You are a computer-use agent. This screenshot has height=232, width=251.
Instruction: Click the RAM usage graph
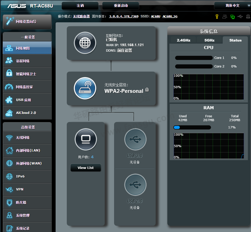tap(209, 146)
